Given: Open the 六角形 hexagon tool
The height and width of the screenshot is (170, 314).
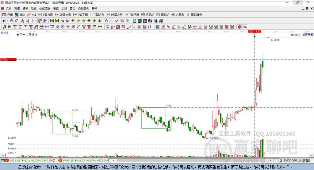Looking at the screenshot, I should click(x=178, y=15).
